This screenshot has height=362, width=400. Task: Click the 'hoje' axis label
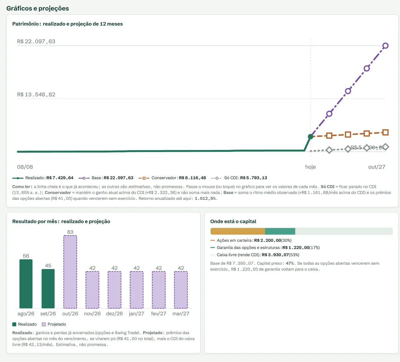pos(311,167)
